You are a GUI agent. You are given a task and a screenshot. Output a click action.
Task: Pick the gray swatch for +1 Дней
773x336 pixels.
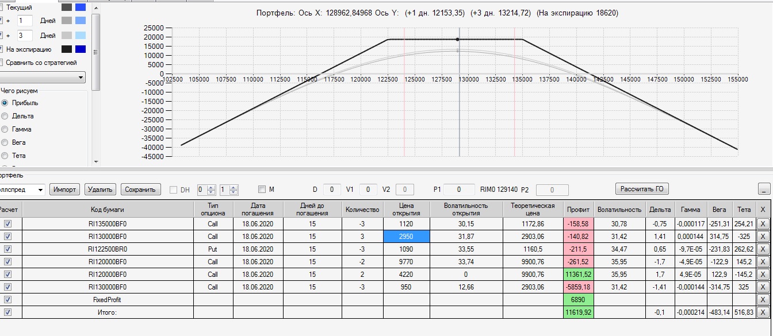tap(67, 20)
